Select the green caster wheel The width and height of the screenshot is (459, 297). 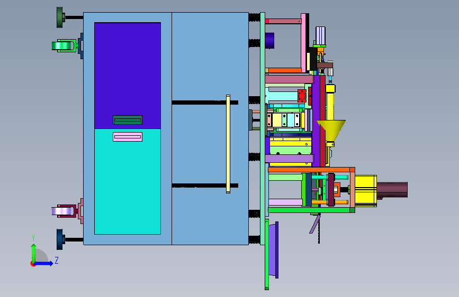pos(62,46)
